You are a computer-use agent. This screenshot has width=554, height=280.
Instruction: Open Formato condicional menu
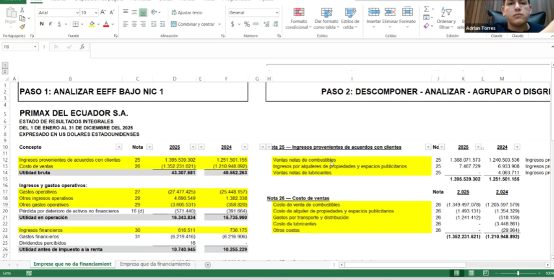pos(299,18)
